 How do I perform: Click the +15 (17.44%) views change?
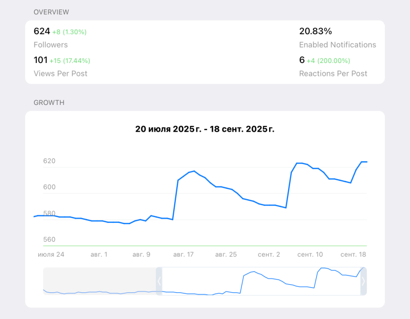point(70,60)
